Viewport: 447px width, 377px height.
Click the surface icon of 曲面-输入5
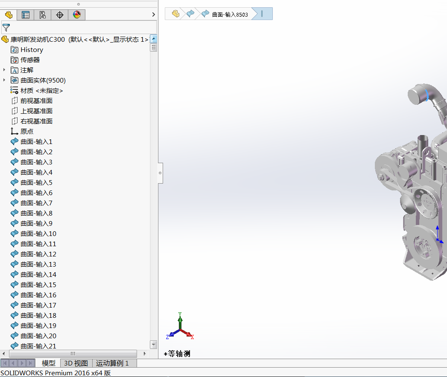pyautogui.click(x=14, y=182)
